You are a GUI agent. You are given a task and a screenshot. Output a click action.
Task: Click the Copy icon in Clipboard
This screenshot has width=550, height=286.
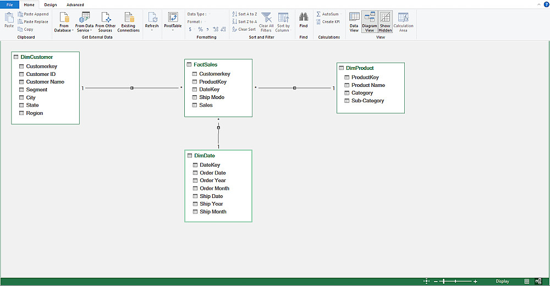[x=26, y=30]
